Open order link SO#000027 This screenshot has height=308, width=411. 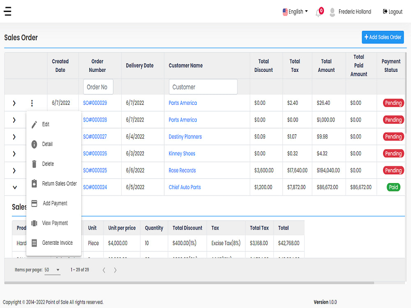(x=95, y=137)
